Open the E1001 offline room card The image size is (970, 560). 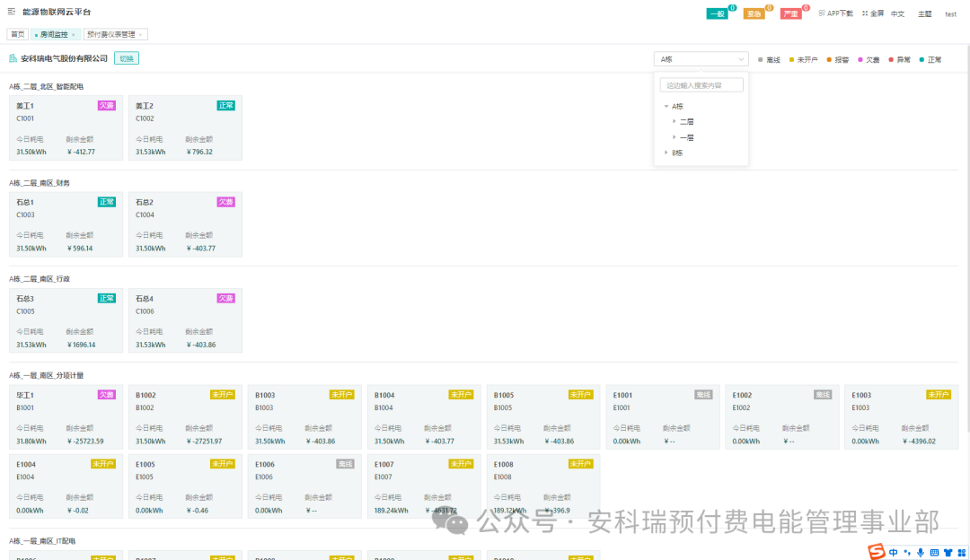coord(663,417)
